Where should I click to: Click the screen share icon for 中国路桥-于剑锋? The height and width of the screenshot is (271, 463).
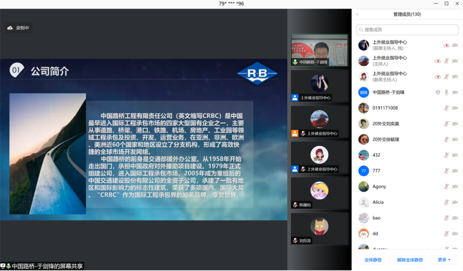[438, 92]
